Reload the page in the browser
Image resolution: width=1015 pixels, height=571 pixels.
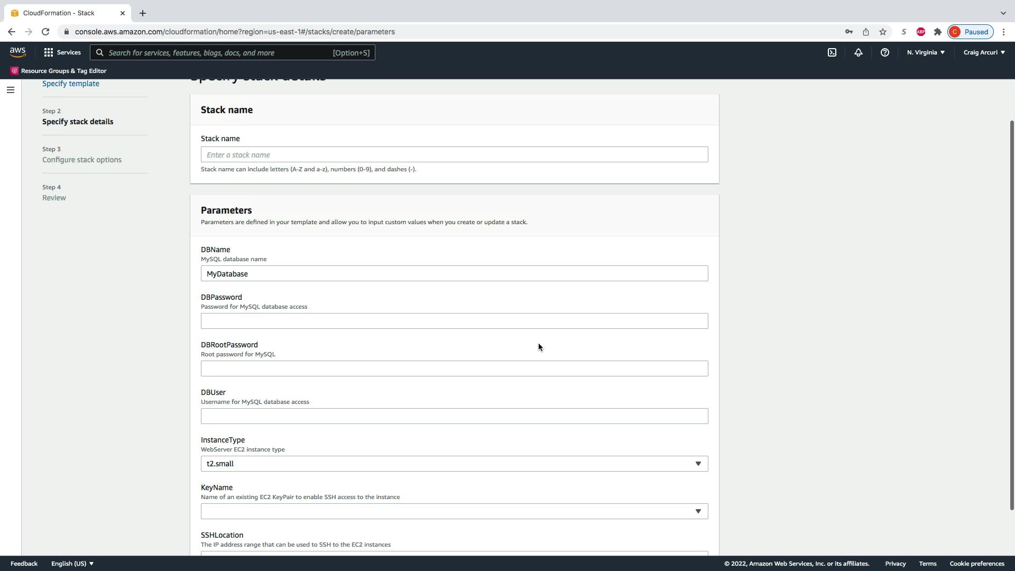(45, 32)
